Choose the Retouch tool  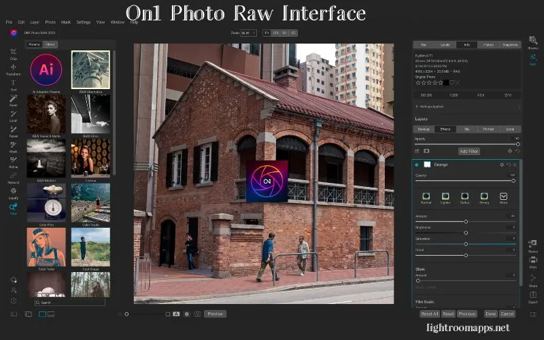click(x=14, y=177)
